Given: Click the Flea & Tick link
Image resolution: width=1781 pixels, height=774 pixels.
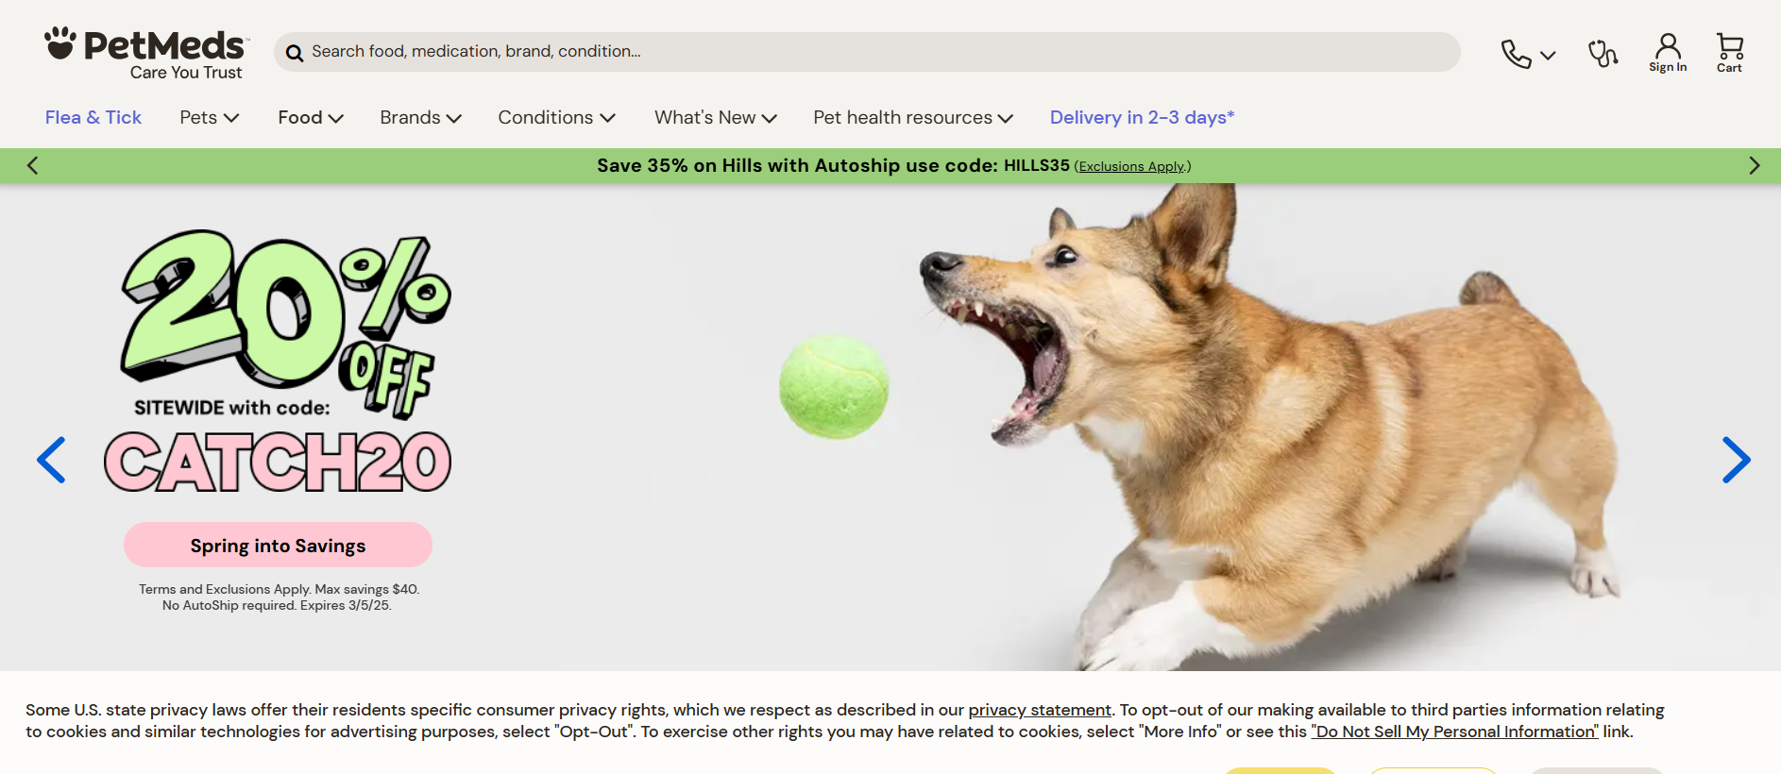Looking at the screenshot, I should [93, 118].
